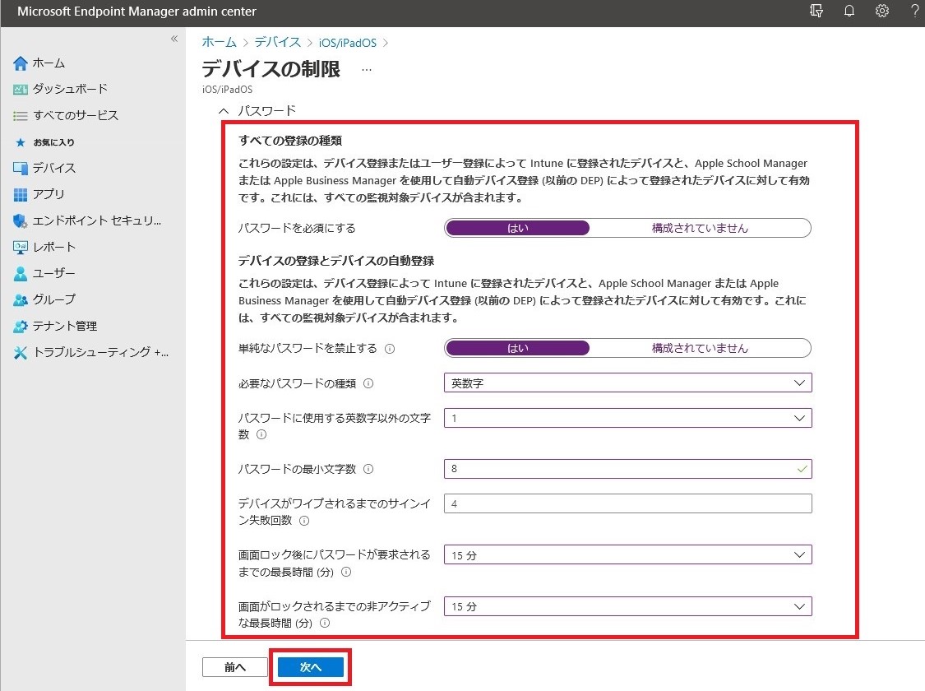
Task: Click the 前へ button
Action: 235,667
